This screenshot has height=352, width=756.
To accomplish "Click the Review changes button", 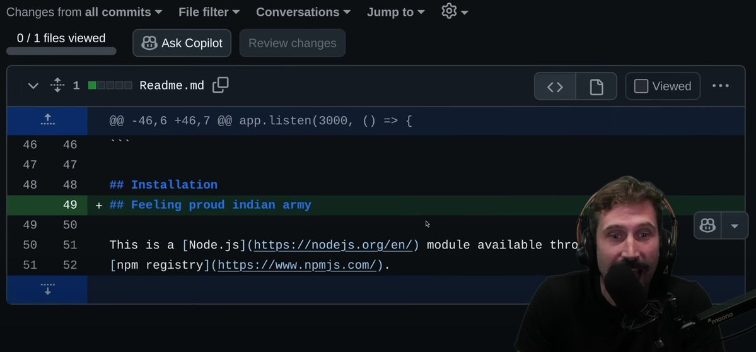I will 292,43.
